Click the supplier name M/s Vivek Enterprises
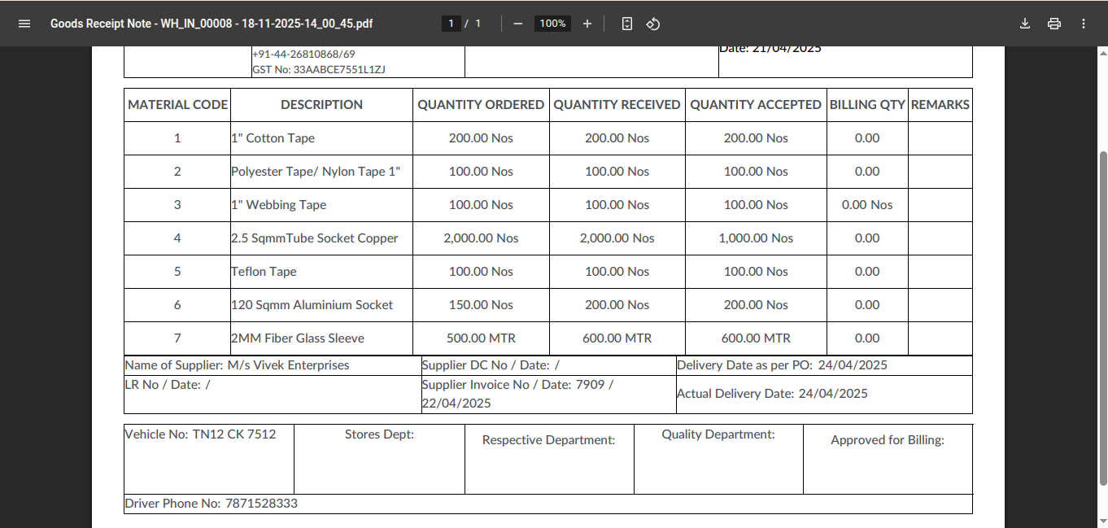1108x528 pixels. pyautogui.click(x=288, y=365)
